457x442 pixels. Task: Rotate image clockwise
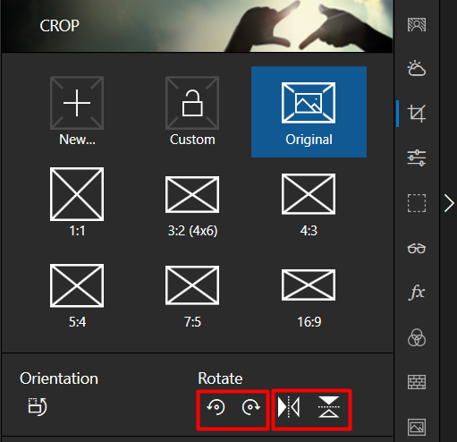pyautogui.click(x=250, y=407)
